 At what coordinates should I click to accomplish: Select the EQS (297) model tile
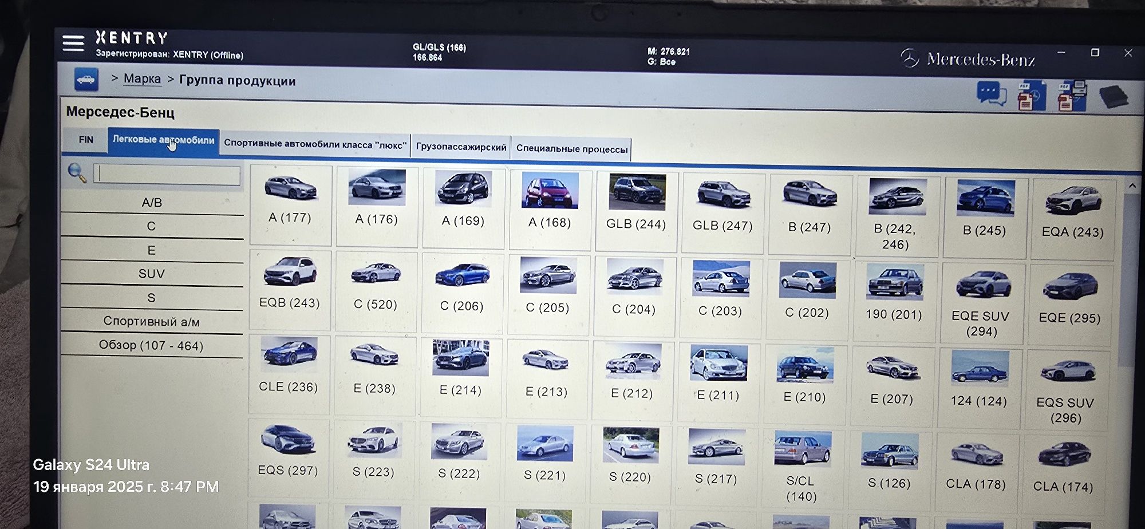287,458
